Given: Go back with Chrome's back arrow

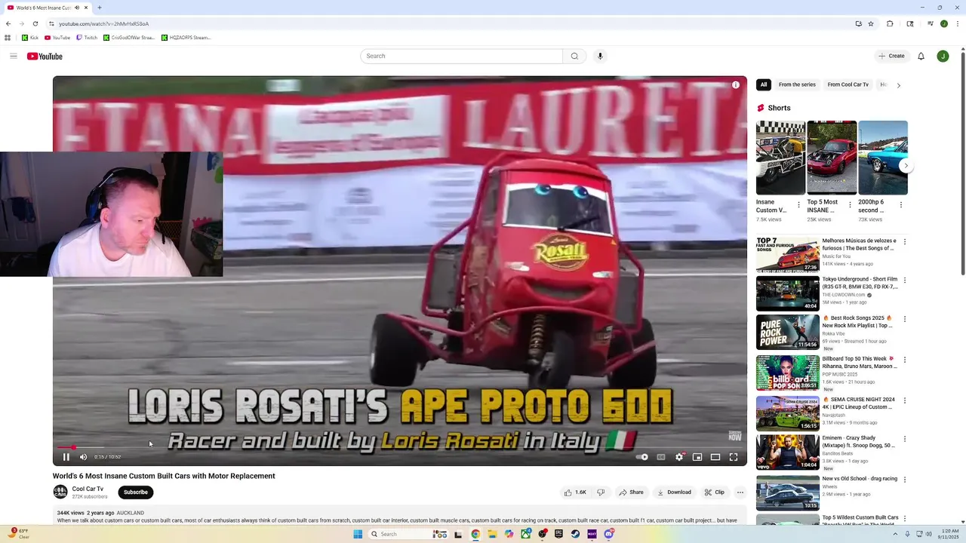Looking at the screenshot, I should 8,23.
